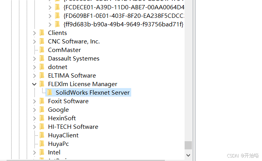262x161 pixels.
Task: Click the vertical scrollbar thumb
Action: [x=188, y=145]
